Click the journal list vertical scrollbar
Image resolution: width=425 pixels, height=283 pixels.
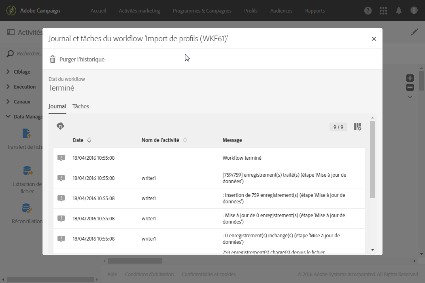point(372,160)
